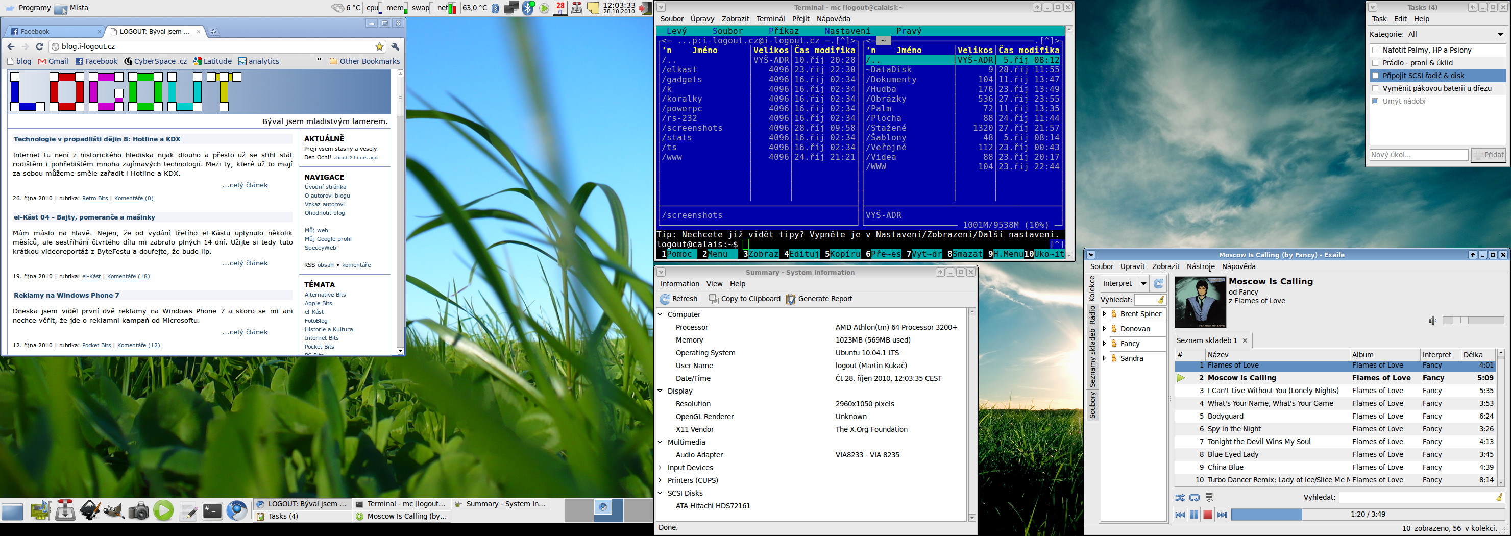Launch GIMP from the bottom panel
Image resolution: width=1511 pixels, height=536 pixels.
click(x=114, y=511)
